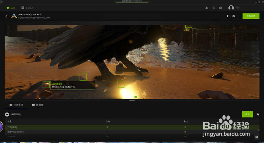Click the panel divider drag handle below screenshot
The width and height of the screenshot is (264, 143).
(x=132, y=101)
